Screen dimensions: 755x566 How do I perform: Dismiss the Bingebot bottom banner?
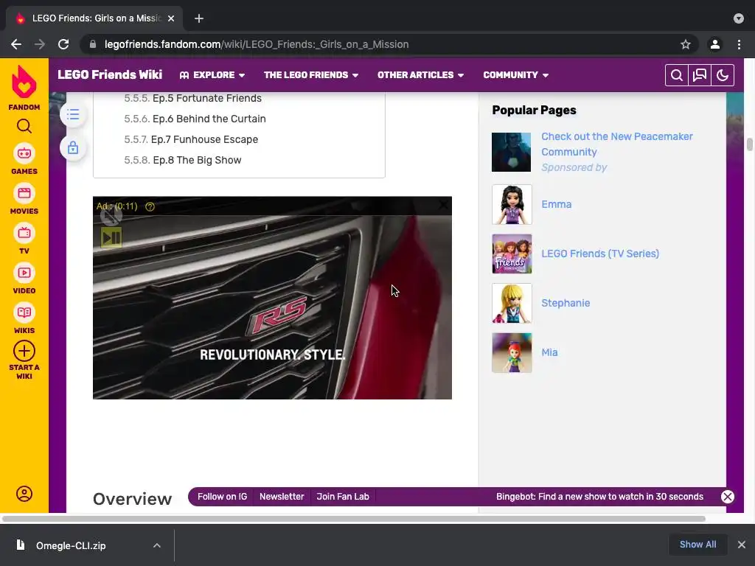click(x=728, y=497)
